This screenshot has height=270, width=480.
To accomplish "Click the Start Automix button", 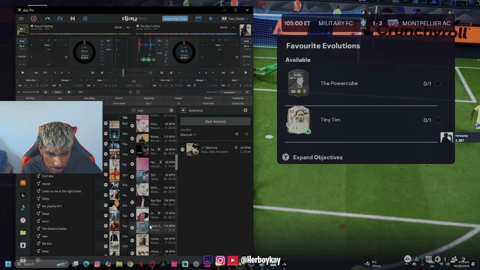I will click(215, 121).
